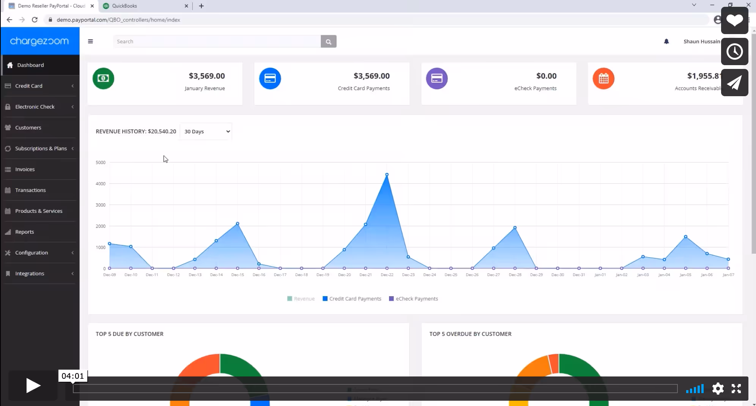Image resolution: width=756 pixels, height=406 pixels.
Task: Adjust the video volume bars
Action: point(695,389)
